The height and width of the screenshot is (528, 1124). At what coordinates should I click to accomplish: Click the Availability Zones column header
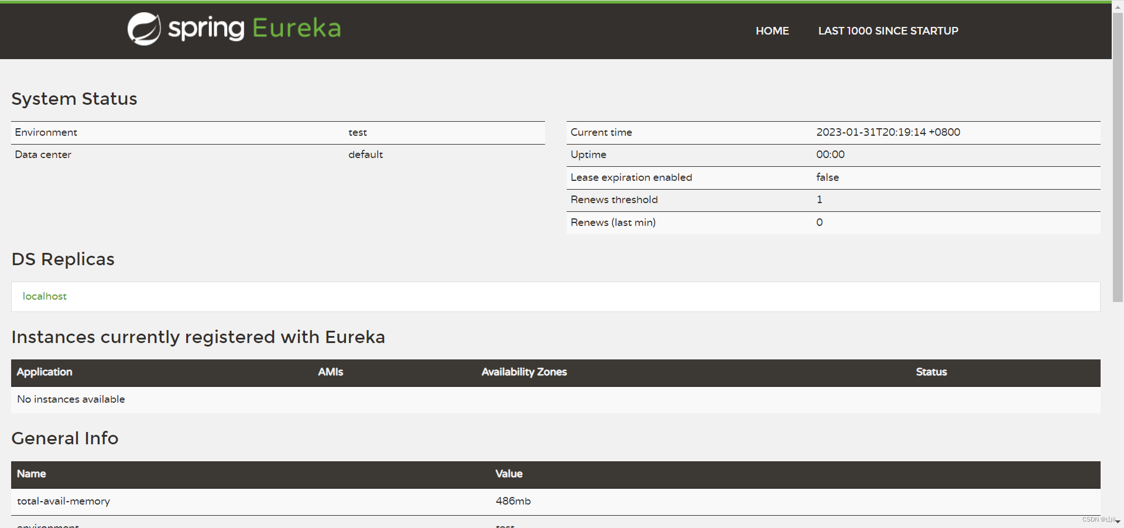[524, 372]
